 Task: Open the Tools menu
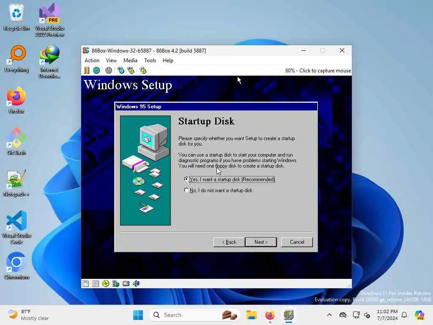click(150, 61)
